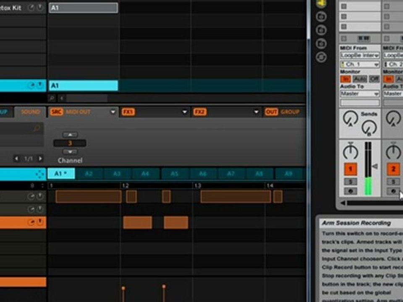Image resolution: width=403 pixels, height=302 pixels.
Task: Open track 1 Audio To Master dropdown
Action: 360,94
